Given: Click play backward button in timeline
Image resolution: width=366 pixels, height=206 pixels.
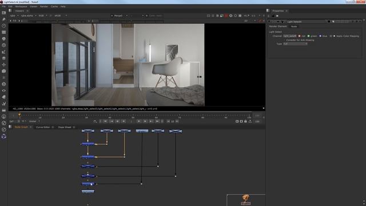Looking at the screenshot, I should coord(124,121).
